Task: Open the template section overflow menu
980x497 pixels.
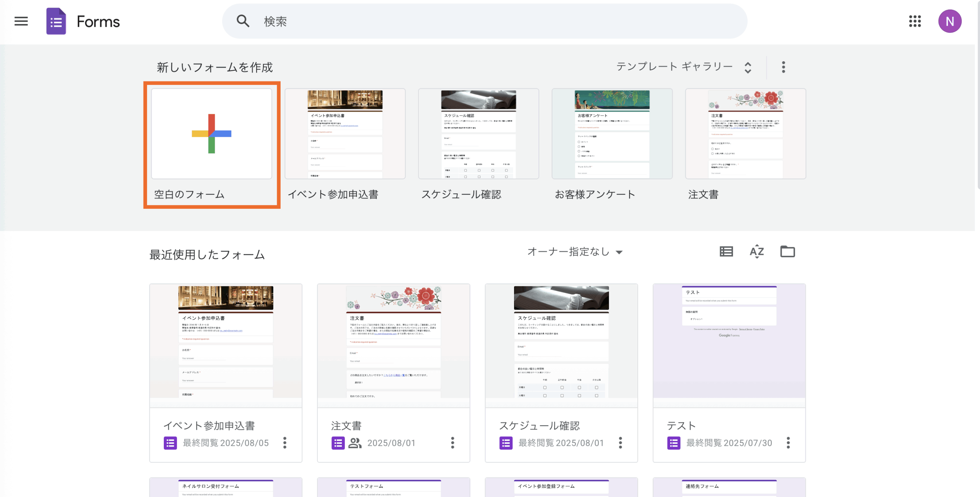Action: [x=783, y=67]
